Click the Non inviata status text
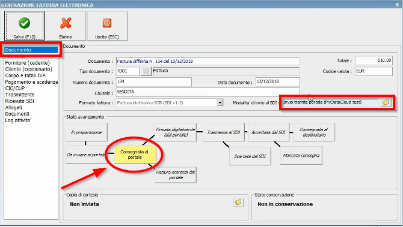 85,204
